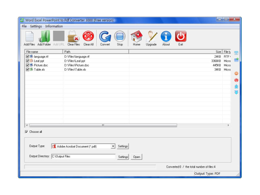Move file up with the blue up-arrow icon

(x=236, y=86)
